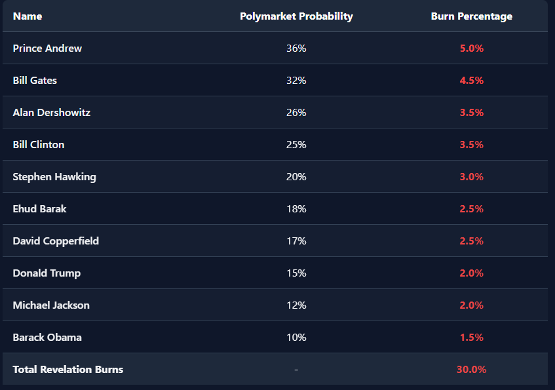
Task: Click the Total Revelation Burns label
Action: pyautogui.click(x=68, y=370)
